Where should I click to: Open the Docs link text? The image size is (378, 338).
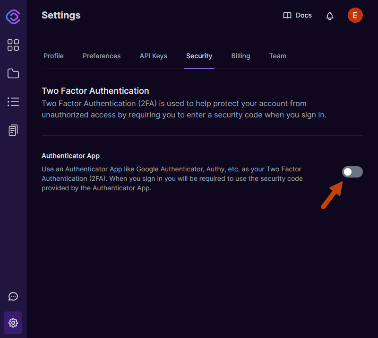[x=304, y=15]
